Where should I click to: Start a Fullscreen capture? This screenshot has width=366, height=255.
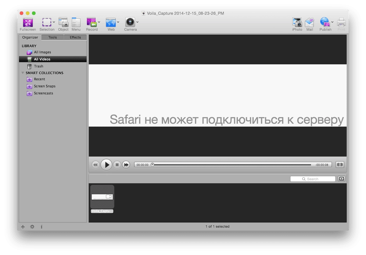pyautogui.click(x=28, y=24)
